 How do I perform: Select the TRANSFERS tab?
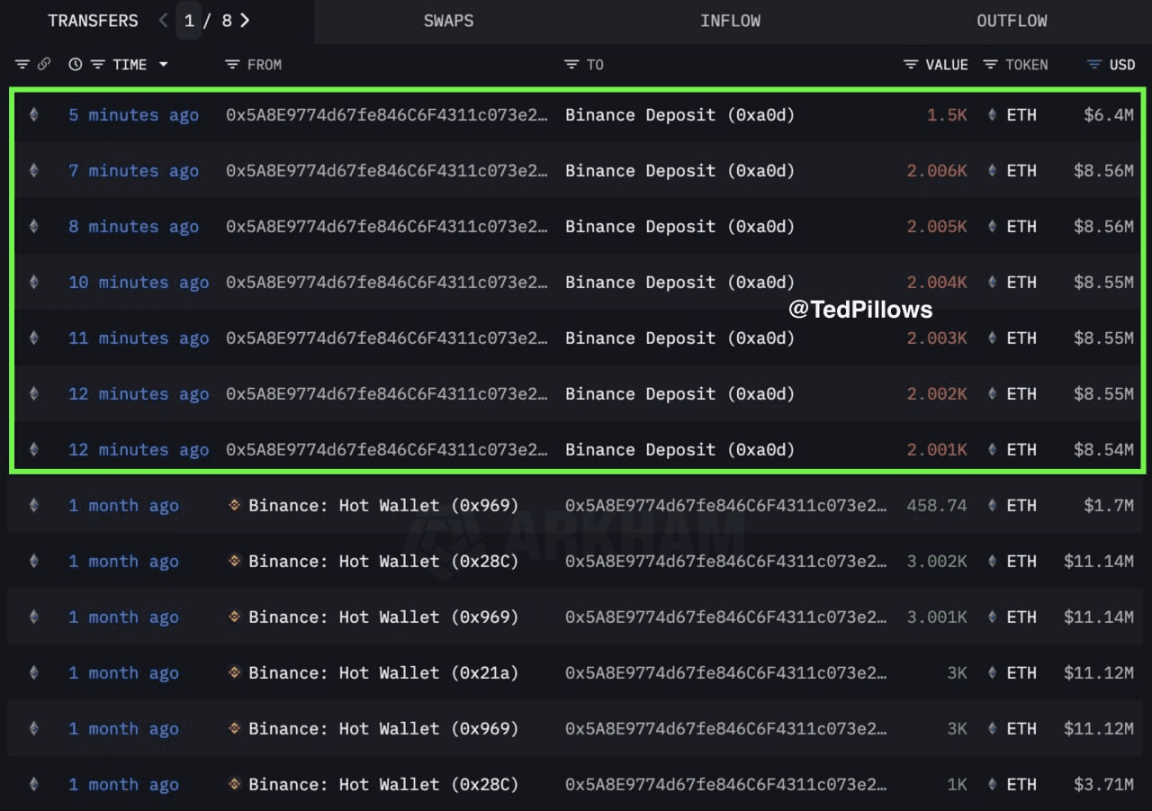coord(93,20)
